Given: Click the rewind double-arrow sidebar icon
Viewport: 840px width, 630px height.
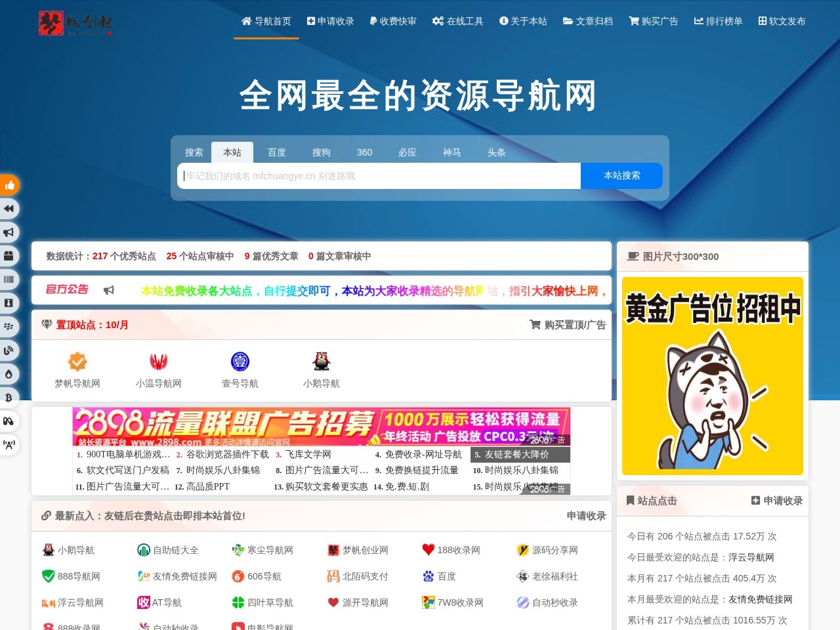Looking at the screenshot, I should point(9,209).
